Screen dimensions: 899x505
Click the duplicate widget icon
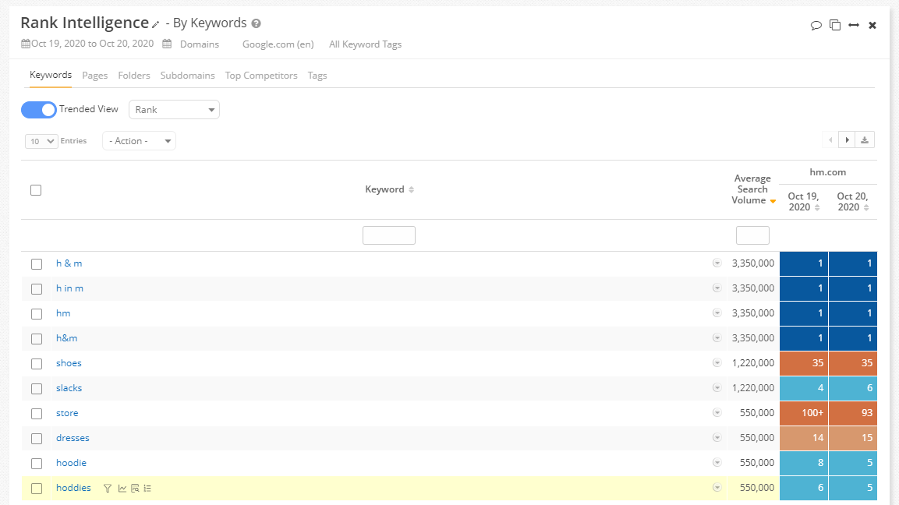pyautogui.click(x=835, y=25)
